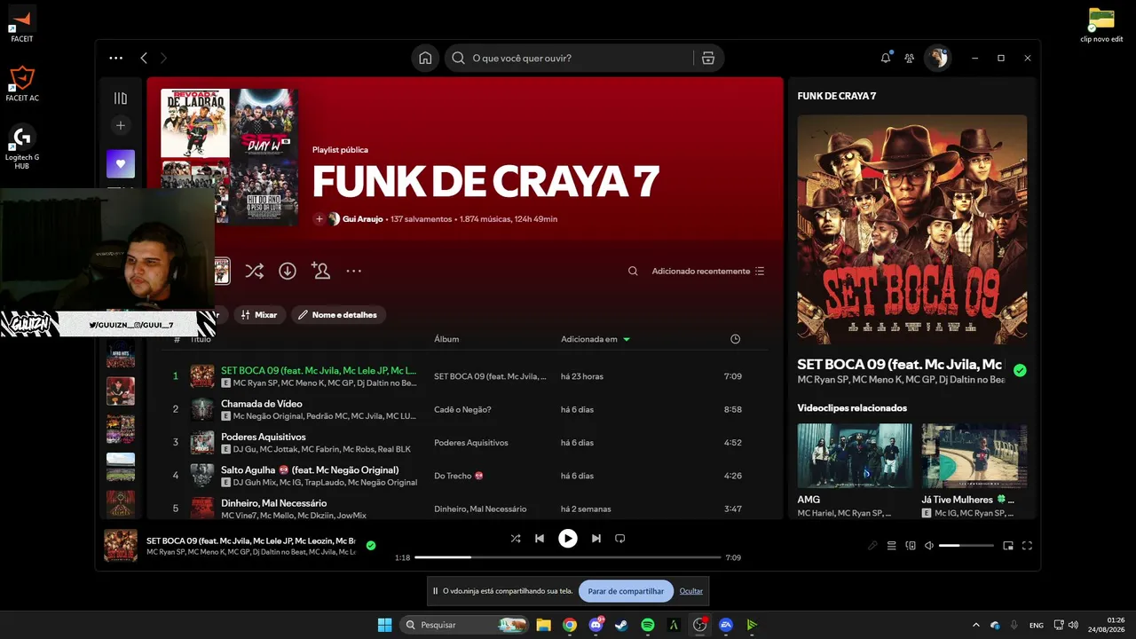Skip to the next track

596,538
